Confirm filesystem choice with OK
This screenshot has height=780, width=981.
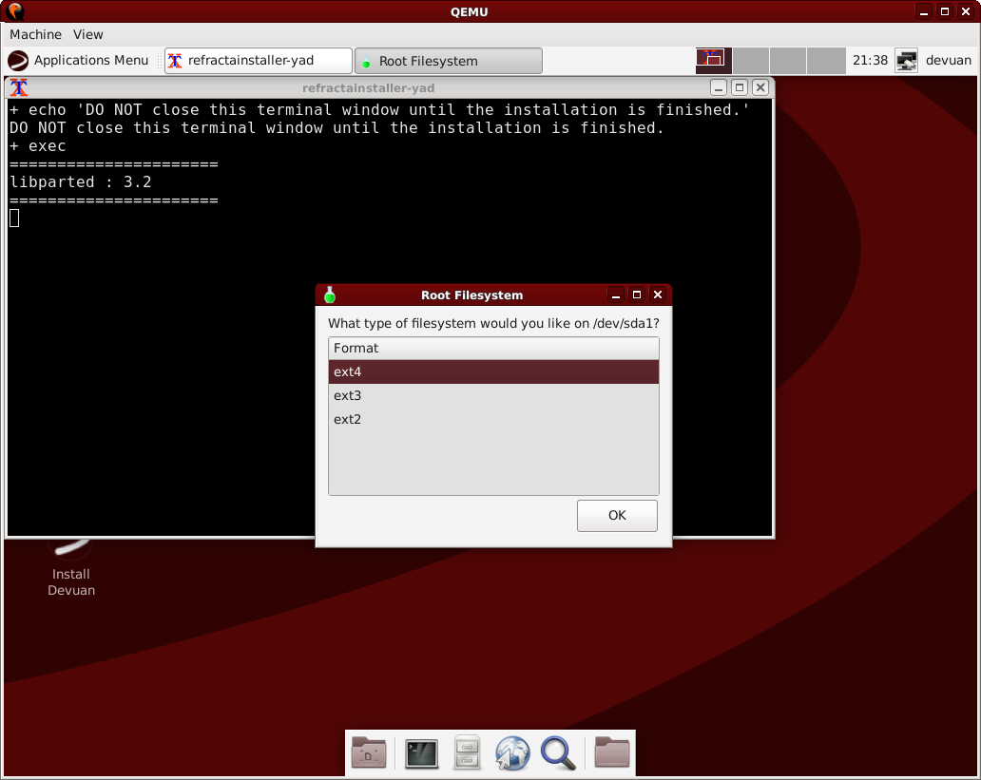[617, 516]
